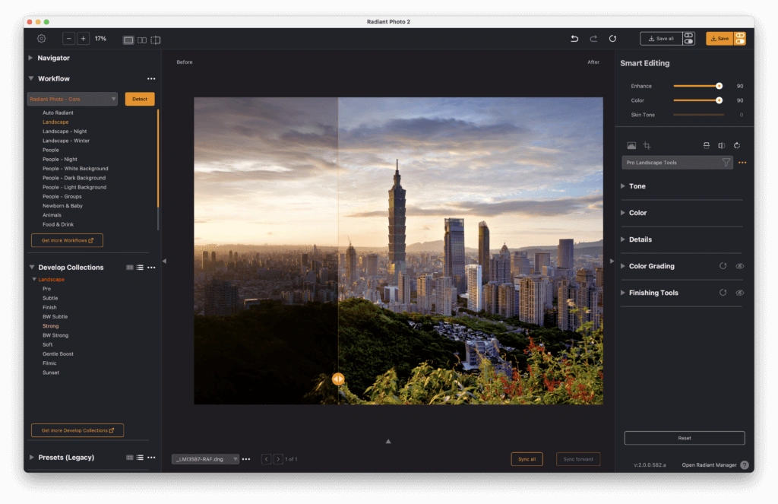Screen dimensions: 778x504
Task: Toggle Color Grading visibility eye
Action: (739, 266)
